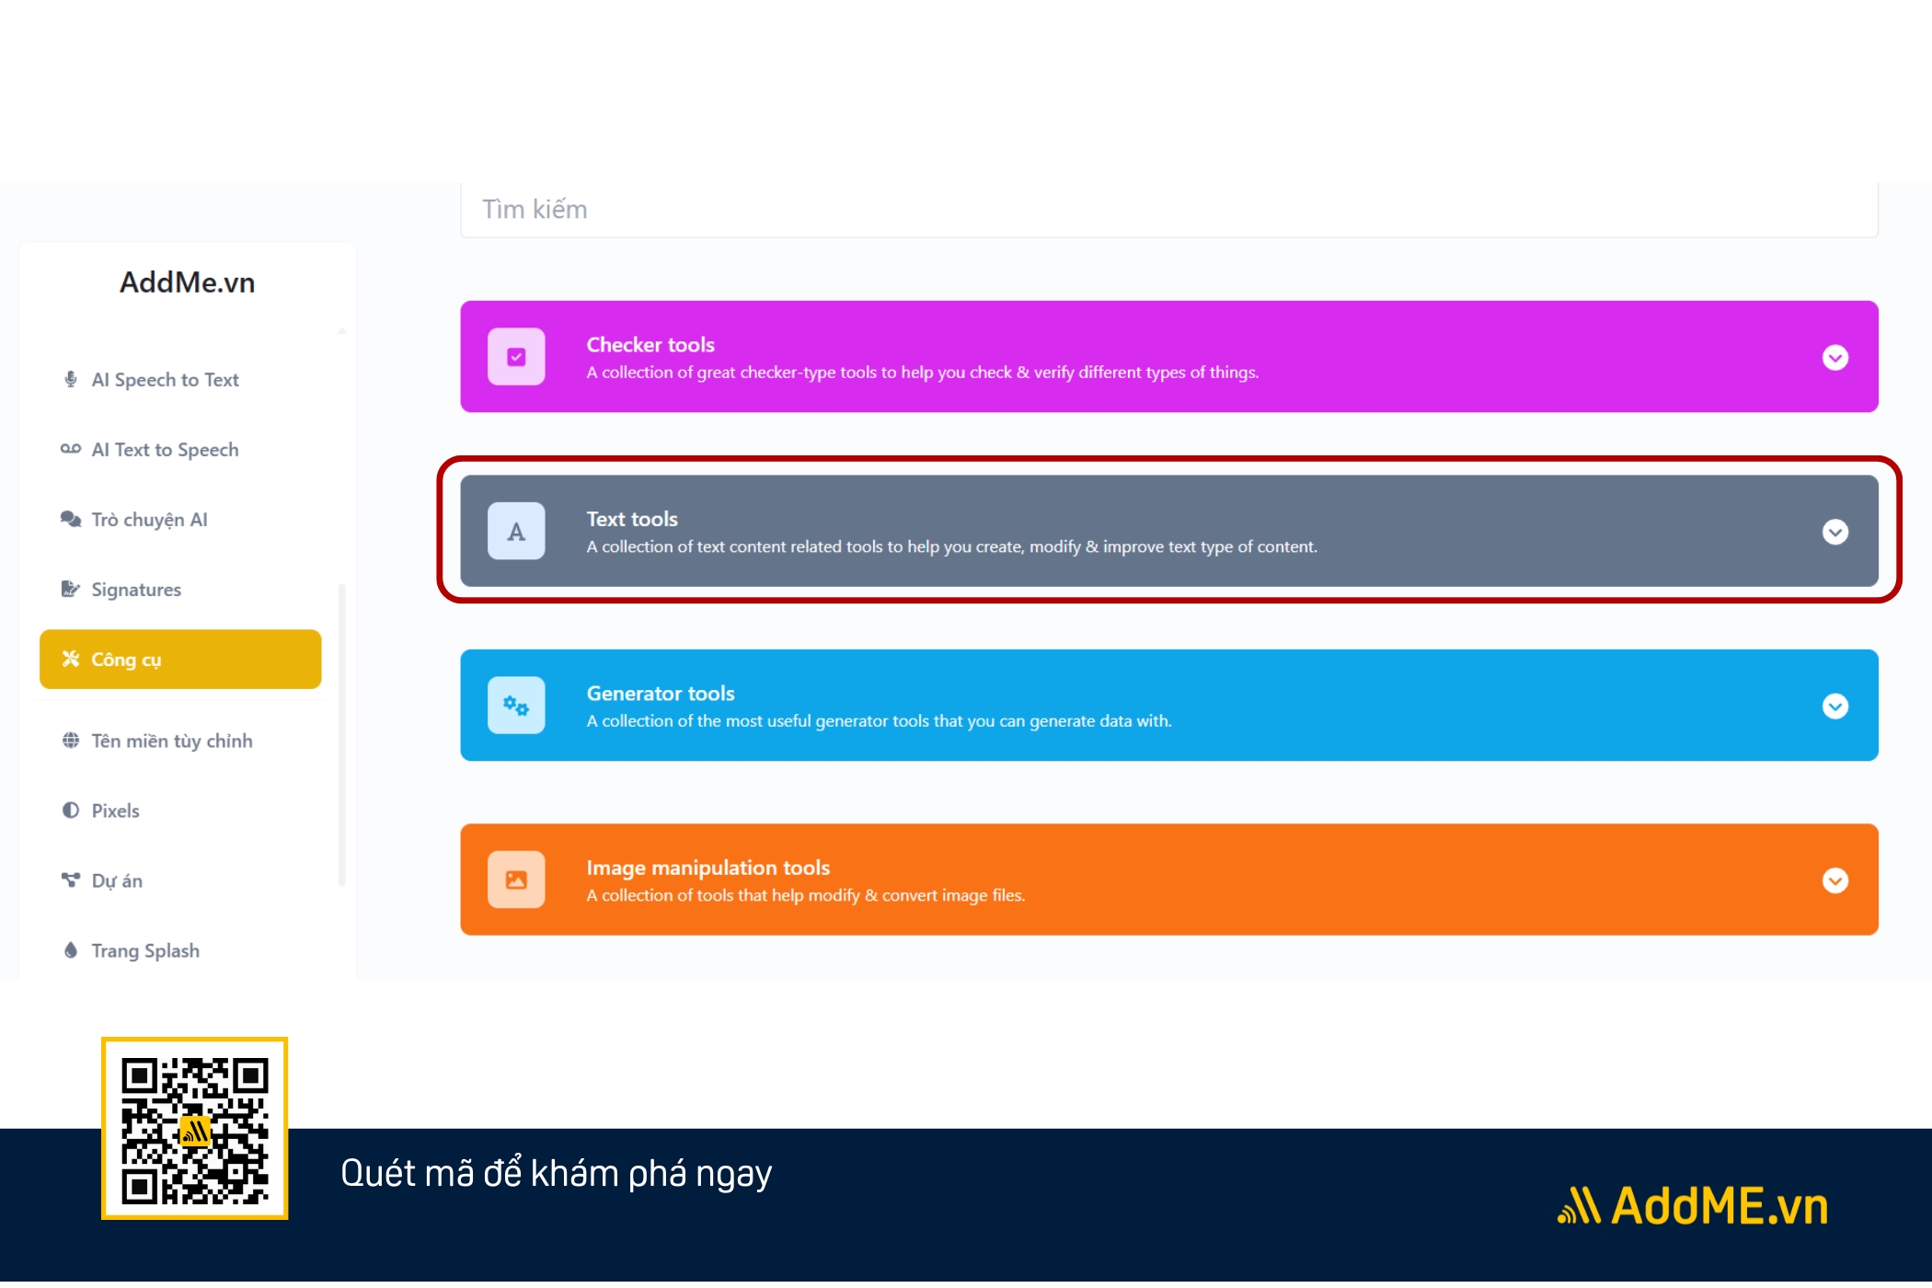Toggle the Text tools dropdown chevron
This screenshot has height=1288, width=1932.
tap(1835, 532)
